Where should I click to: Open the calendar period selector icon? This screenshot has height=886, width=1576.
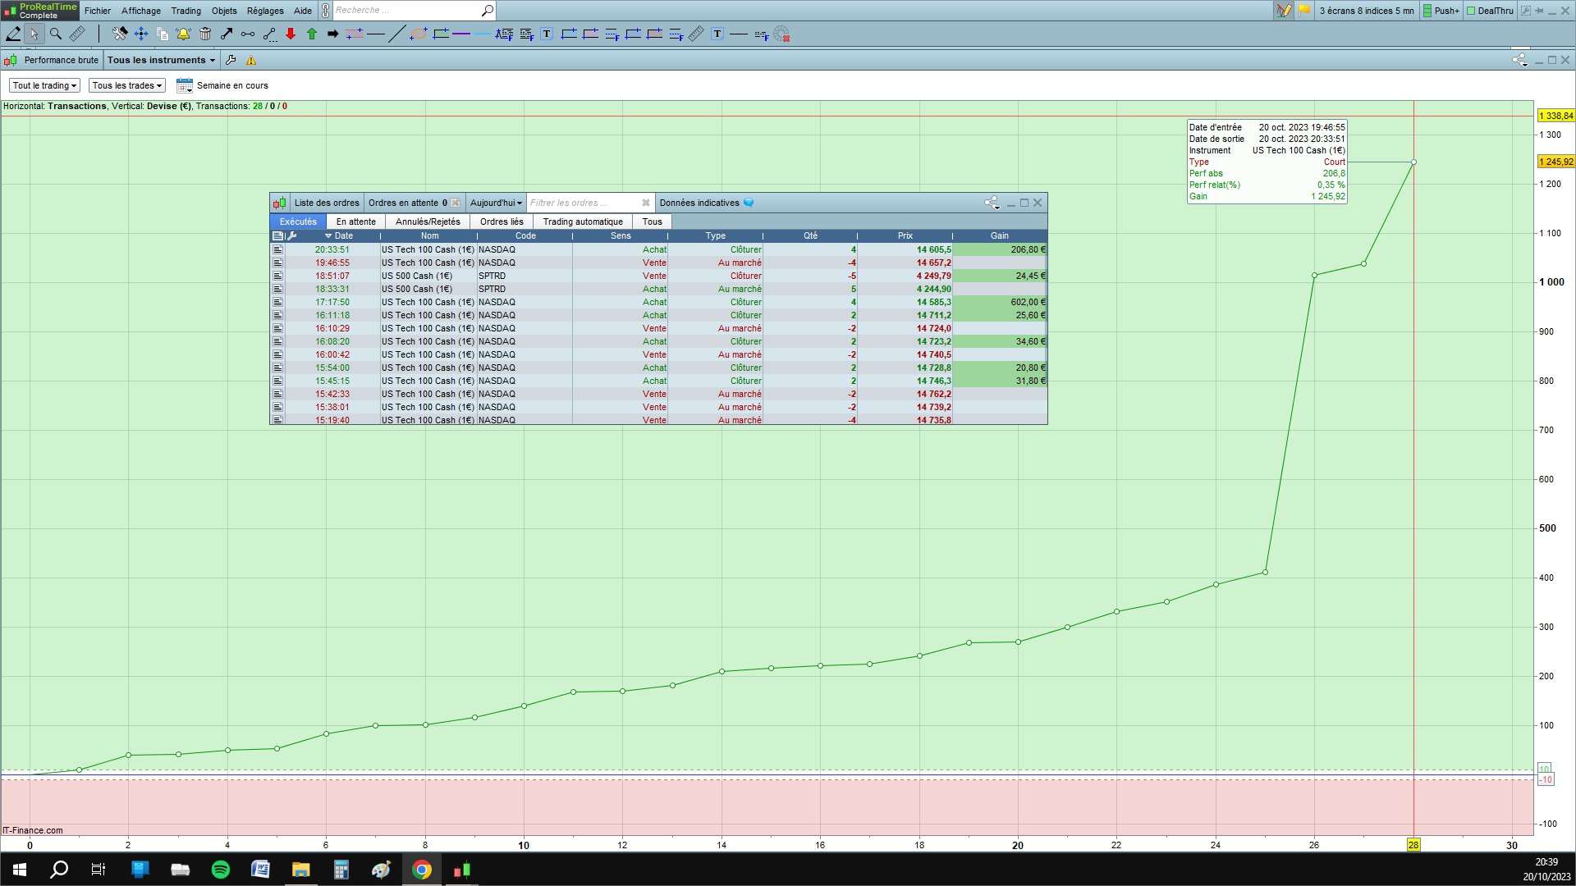(x=184, y=85)
